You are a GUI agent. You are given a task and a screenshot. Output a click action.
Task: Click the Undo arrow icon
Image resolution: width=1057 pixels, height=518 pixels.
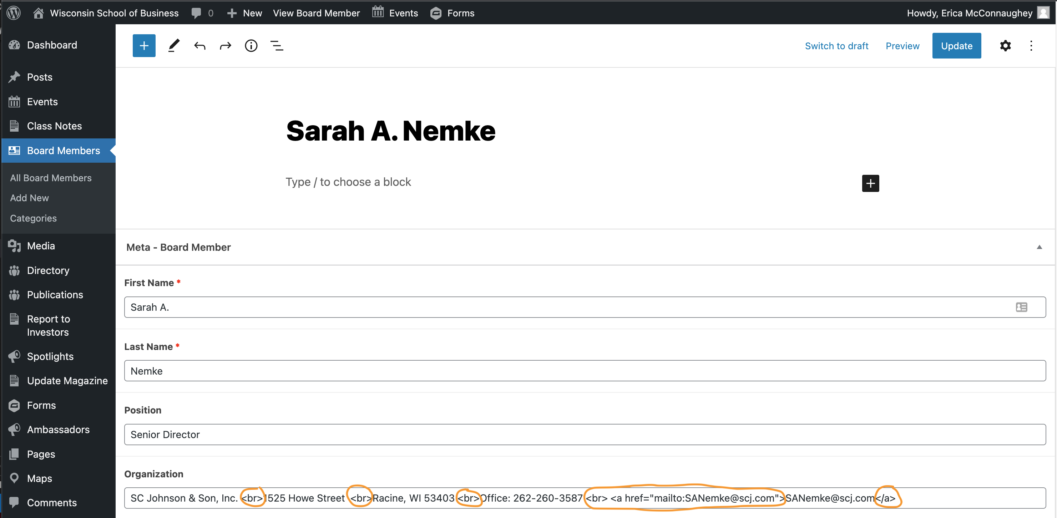tap(200, 46)
